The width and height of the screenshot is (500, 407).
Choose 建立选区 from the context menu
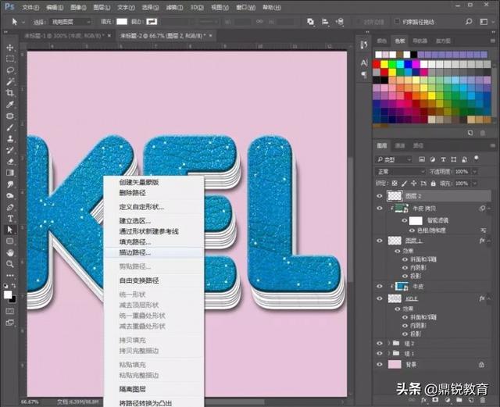(x=135, y=221)
